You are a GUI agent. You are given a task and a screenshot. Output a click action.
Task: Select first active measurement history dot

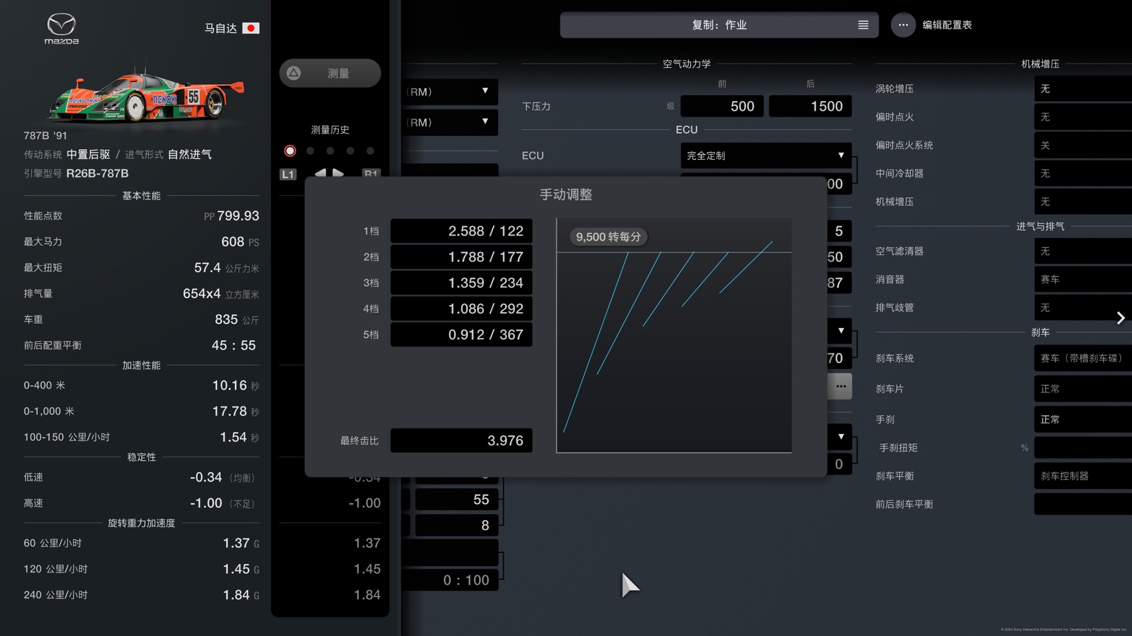click(290, 151)
